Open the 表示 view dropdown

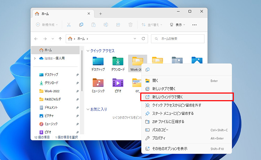pyautogui.click(x=177, y=25)
